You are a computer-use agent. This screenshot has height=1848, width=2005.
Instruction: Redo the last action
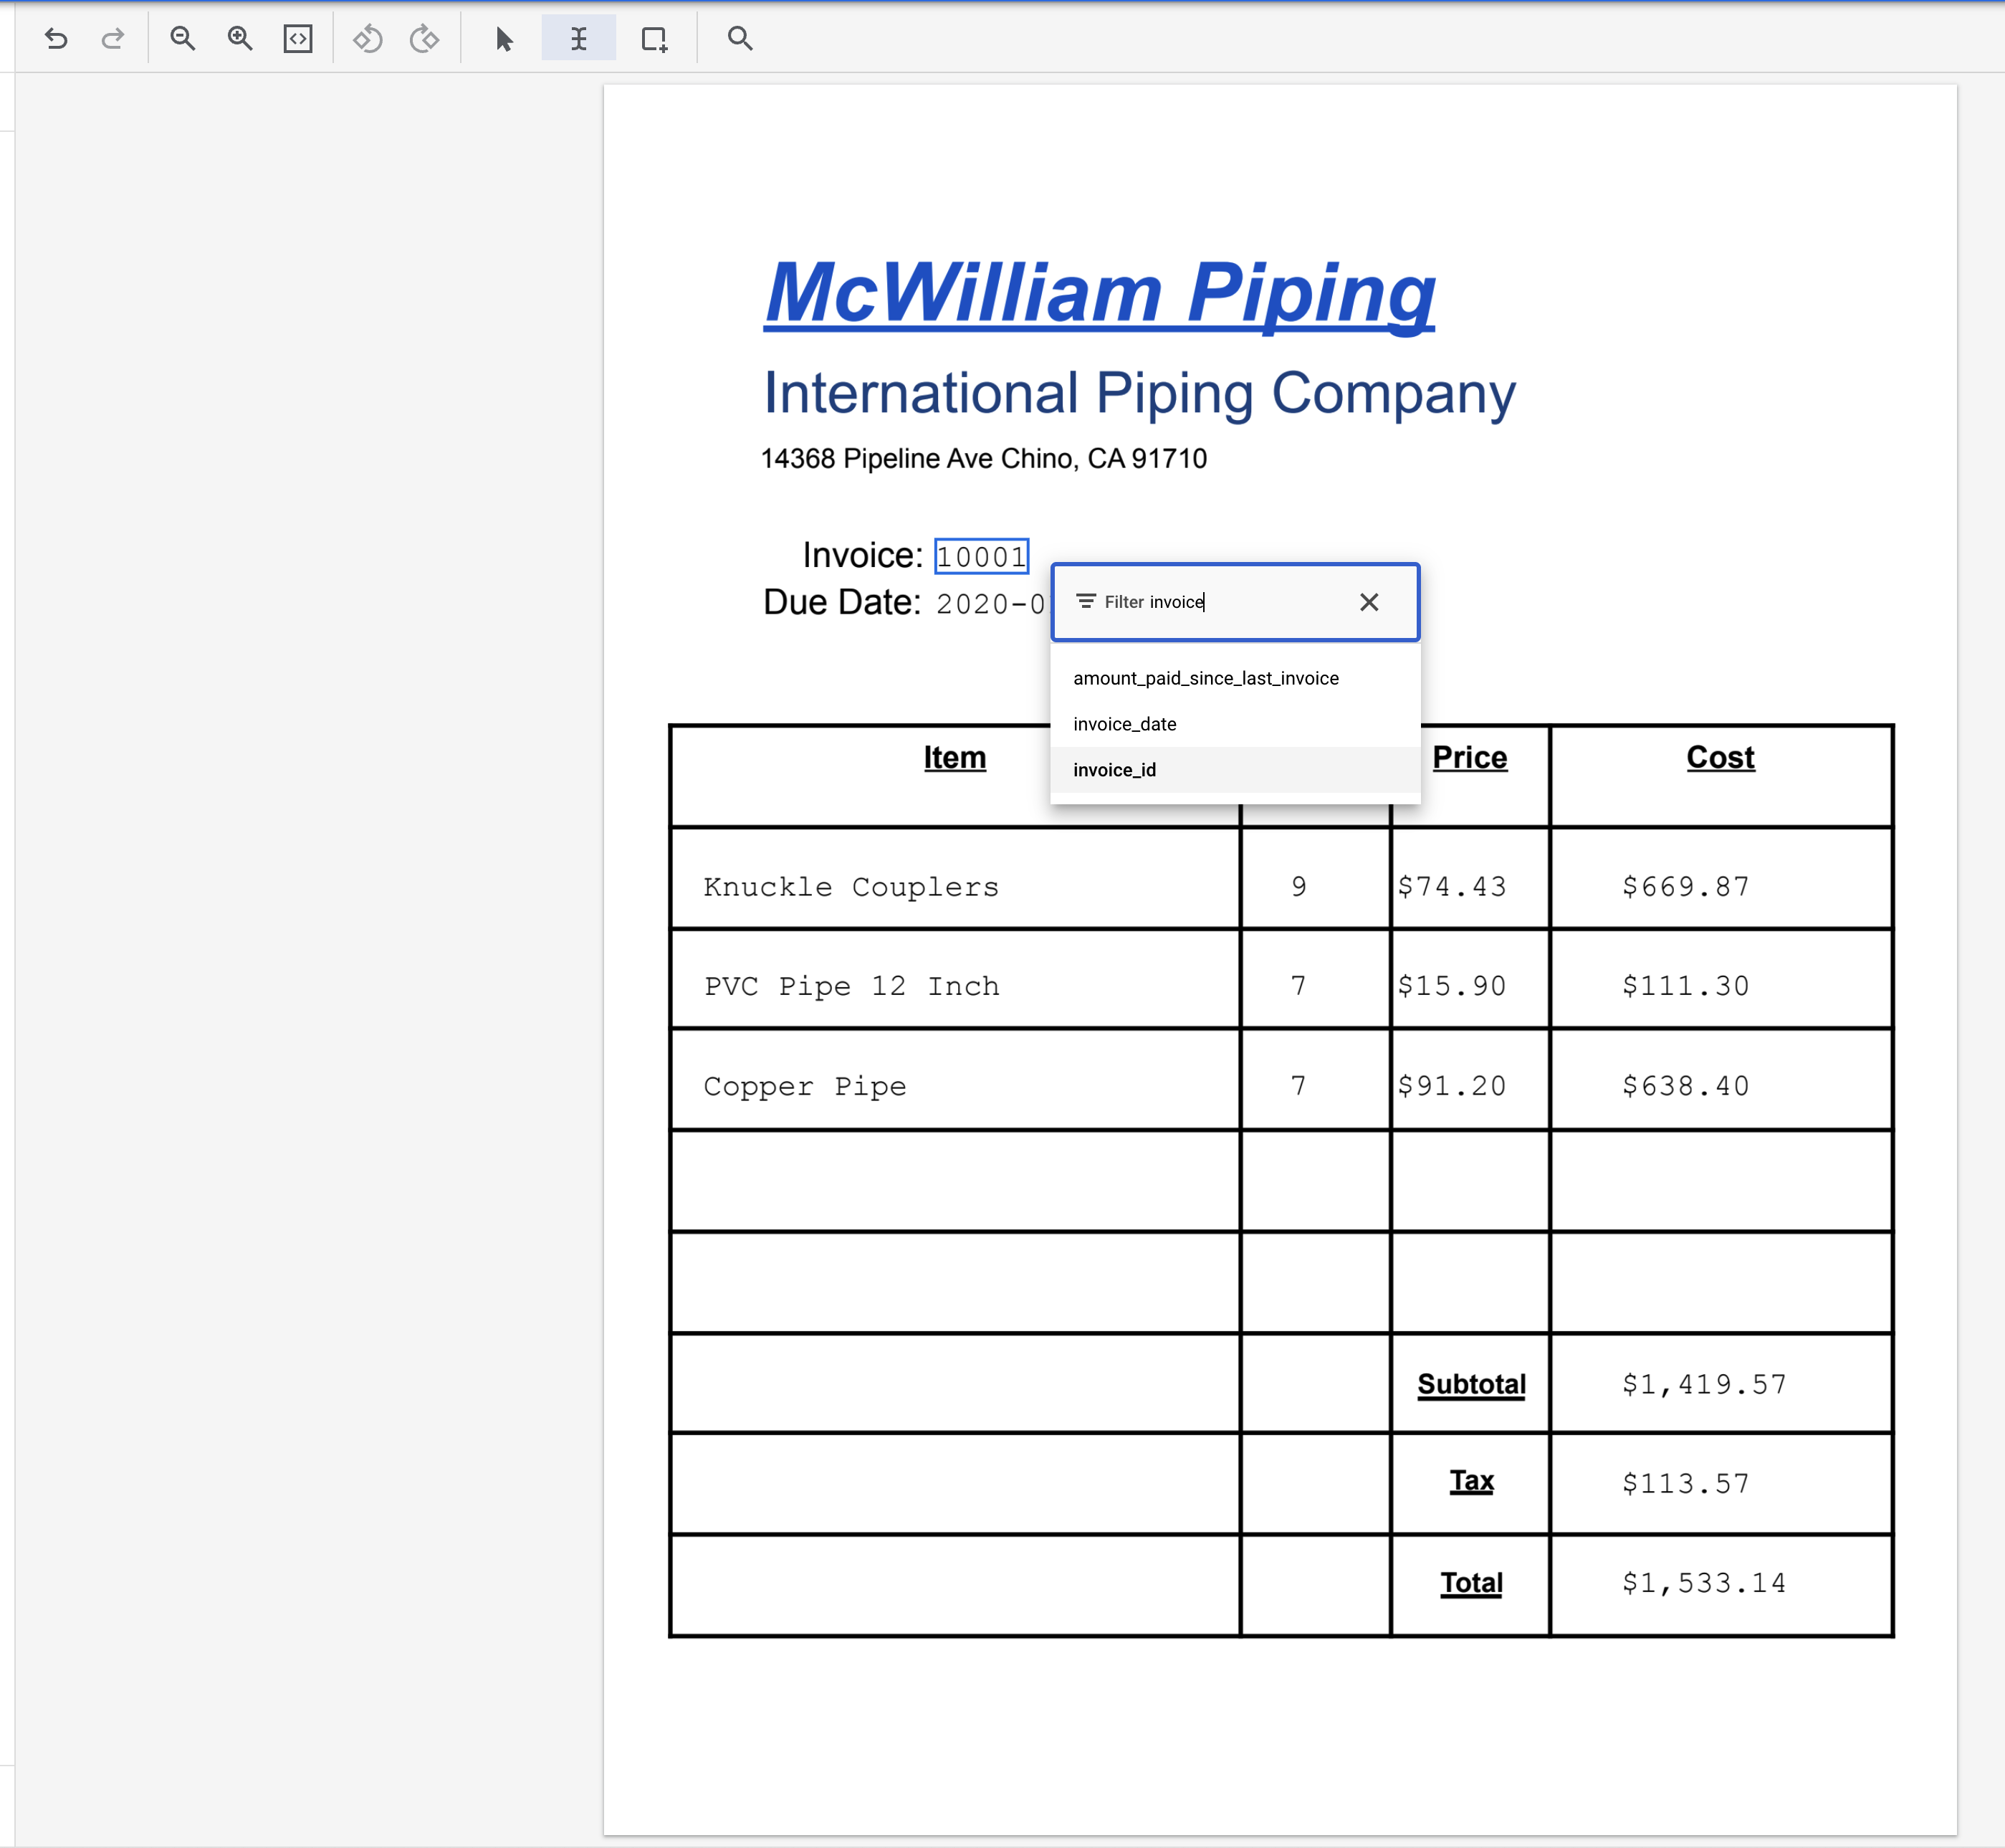point(113,39)
